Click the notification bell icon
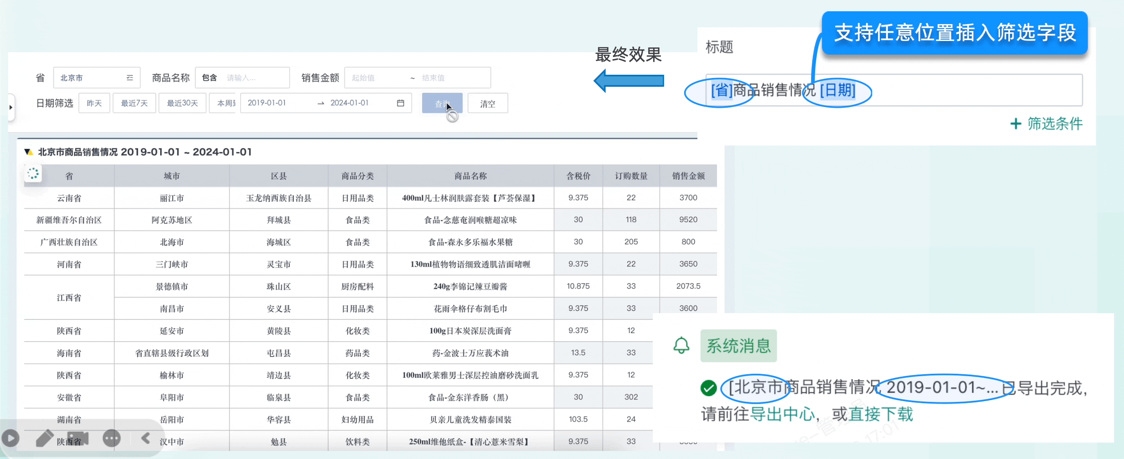Screen dimensions: 1124x459 [681, 345]
